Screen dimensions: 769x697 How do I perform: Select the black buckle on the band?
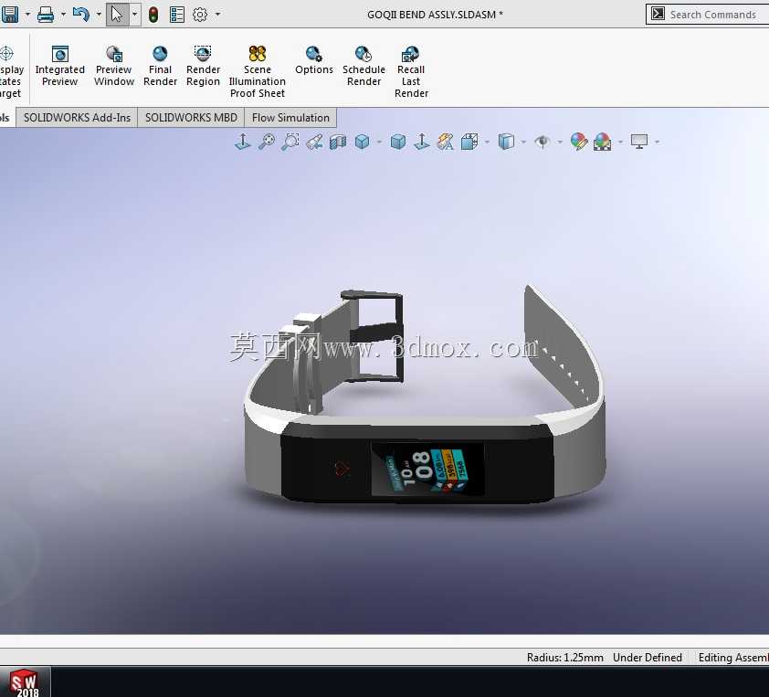coord(375,336)
